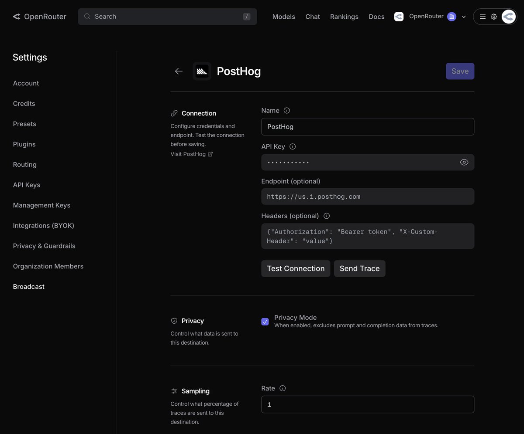Viewport: 524px width, 434px height.
Task: Open Organization Members in sidebar
Action: [x=48, y=266]
